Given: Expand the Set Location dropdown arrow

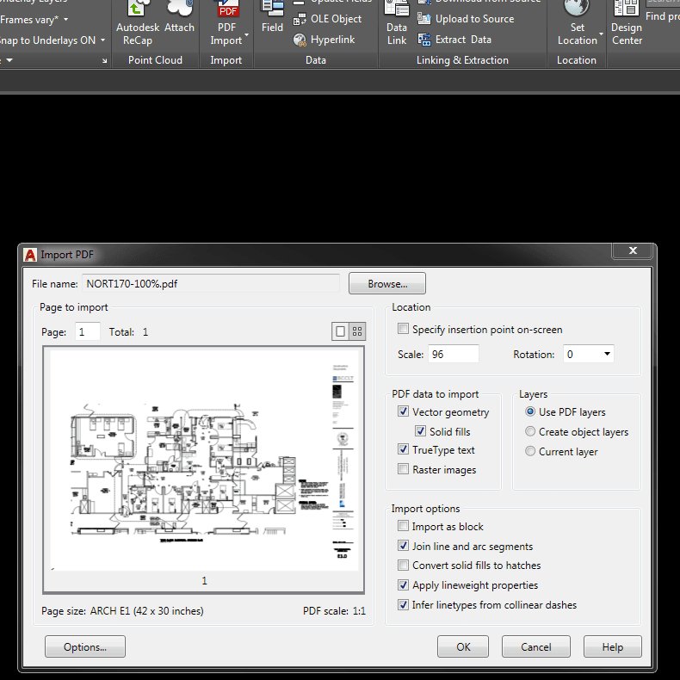Looking at the screenshot, I should tap(601, 34).
